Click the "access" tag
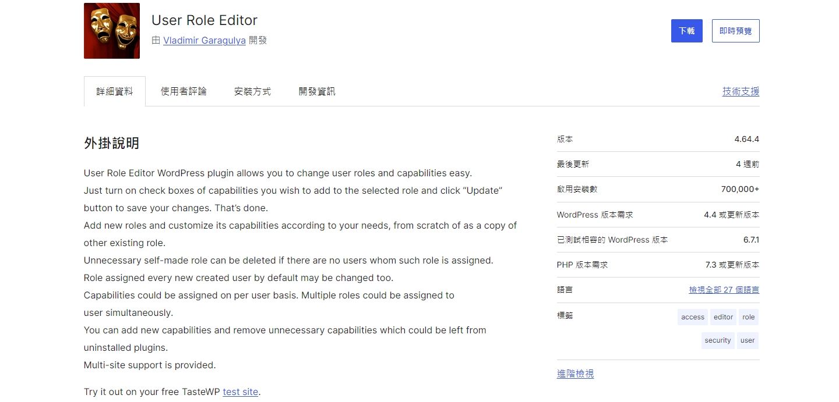The image size is (839, 402). tap(692, 317)
